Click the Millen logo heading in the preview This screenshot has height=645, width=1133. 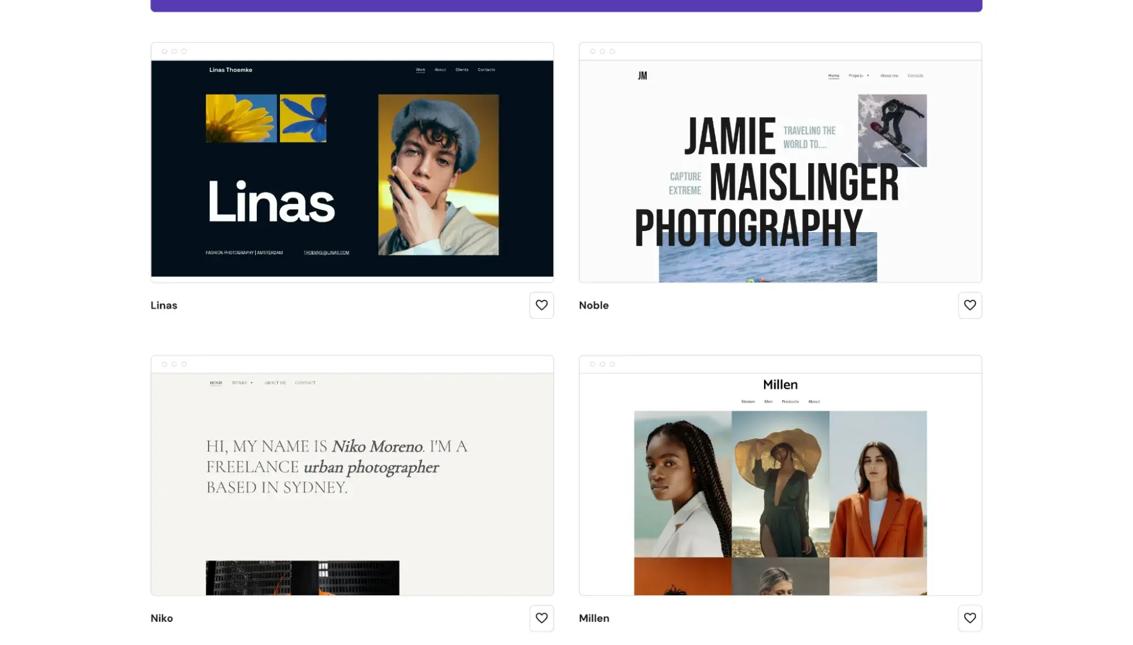780,384
